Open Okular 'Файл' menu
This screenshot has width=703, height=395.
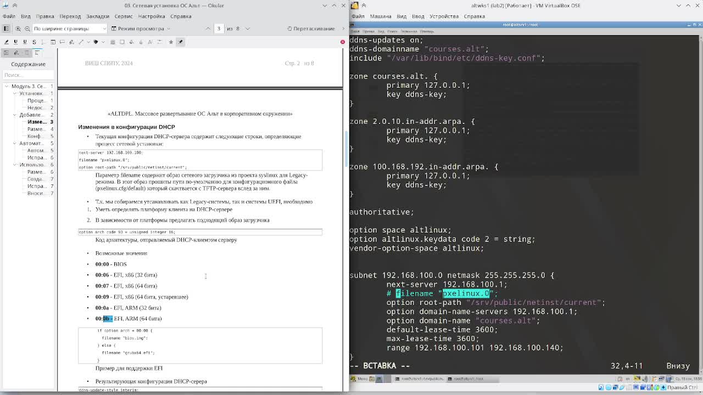click(x=9, y=16)
